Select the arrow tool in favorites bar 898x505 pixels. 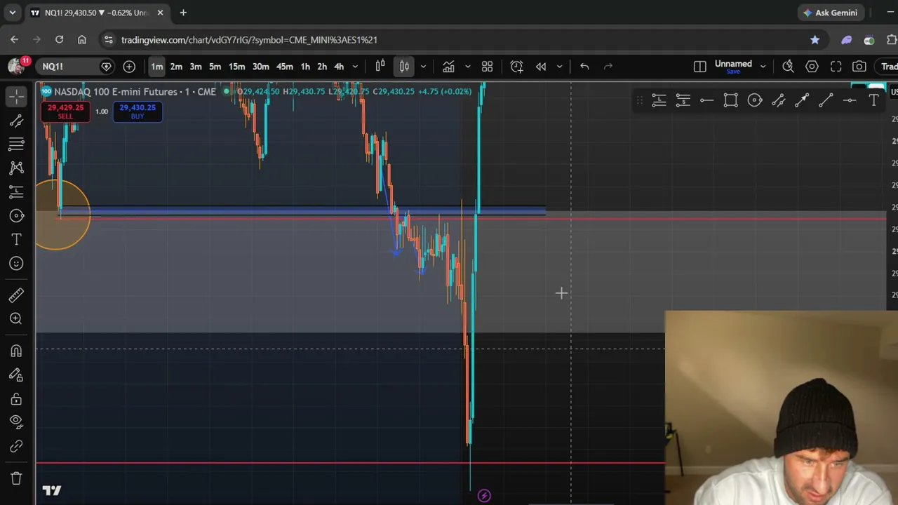coord(802,101)
